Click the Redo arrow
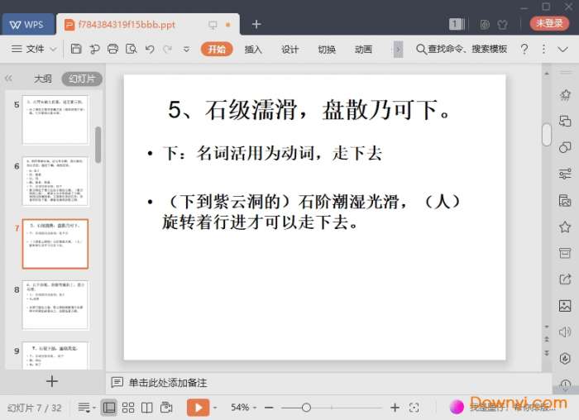 [168, 49]
